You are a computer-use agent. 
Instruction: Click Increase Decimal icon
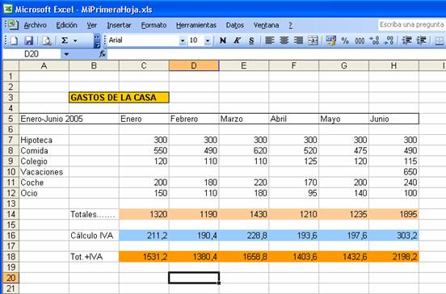click(374, 40)
